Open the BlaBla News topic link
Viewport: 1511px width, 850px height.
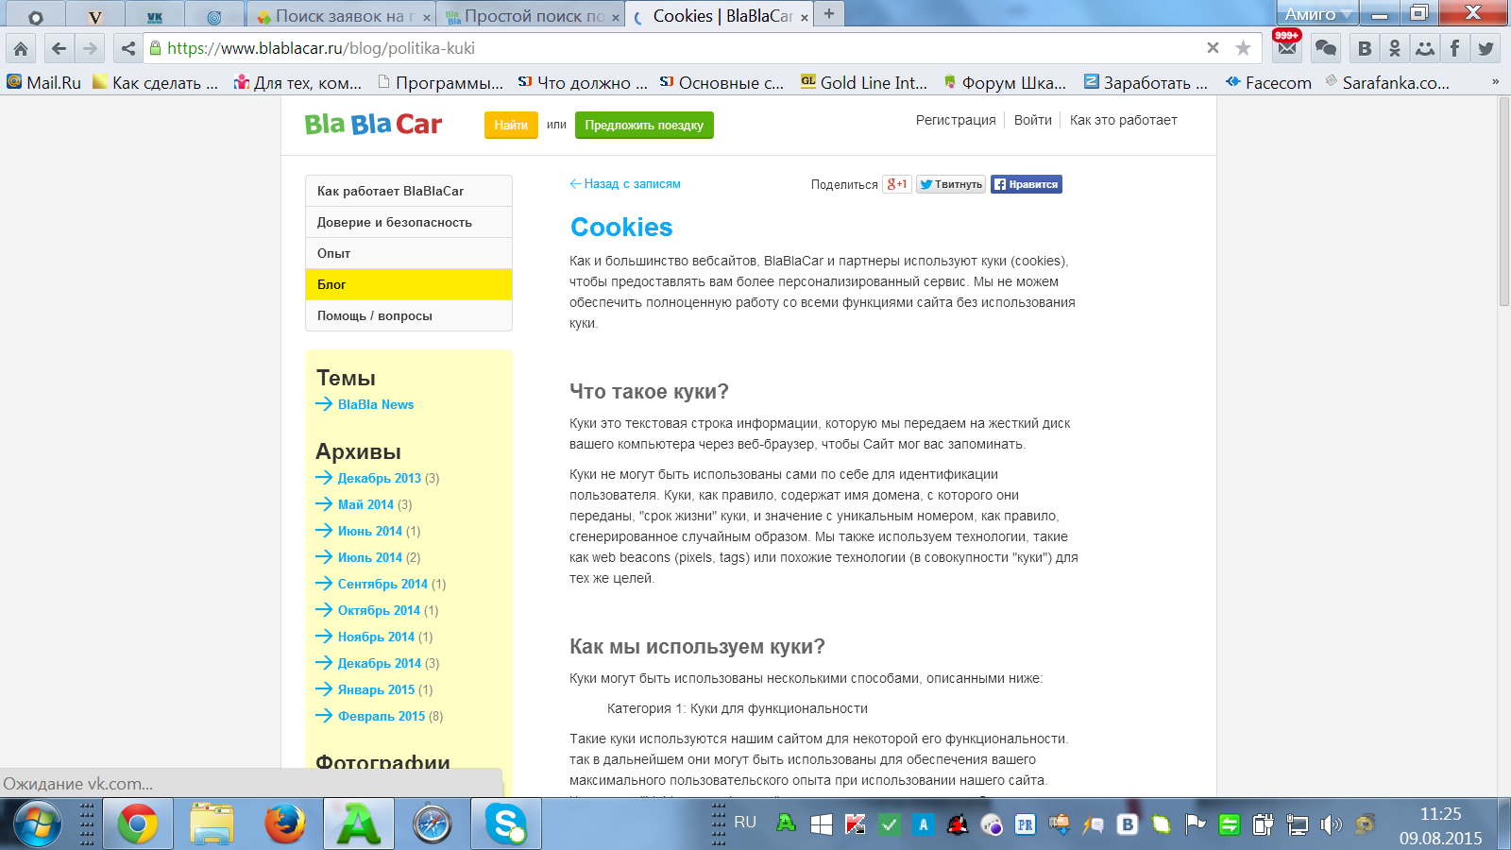click(x=376, y=404)
